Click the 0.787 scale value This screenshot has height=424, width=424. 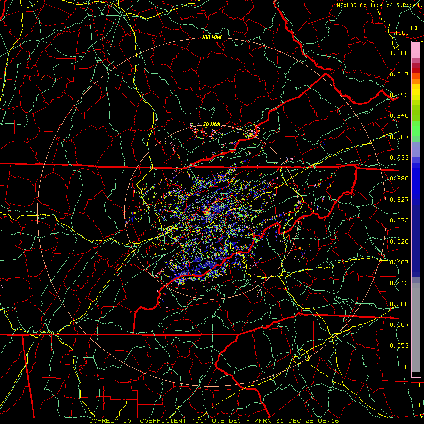tap(399, 137)
